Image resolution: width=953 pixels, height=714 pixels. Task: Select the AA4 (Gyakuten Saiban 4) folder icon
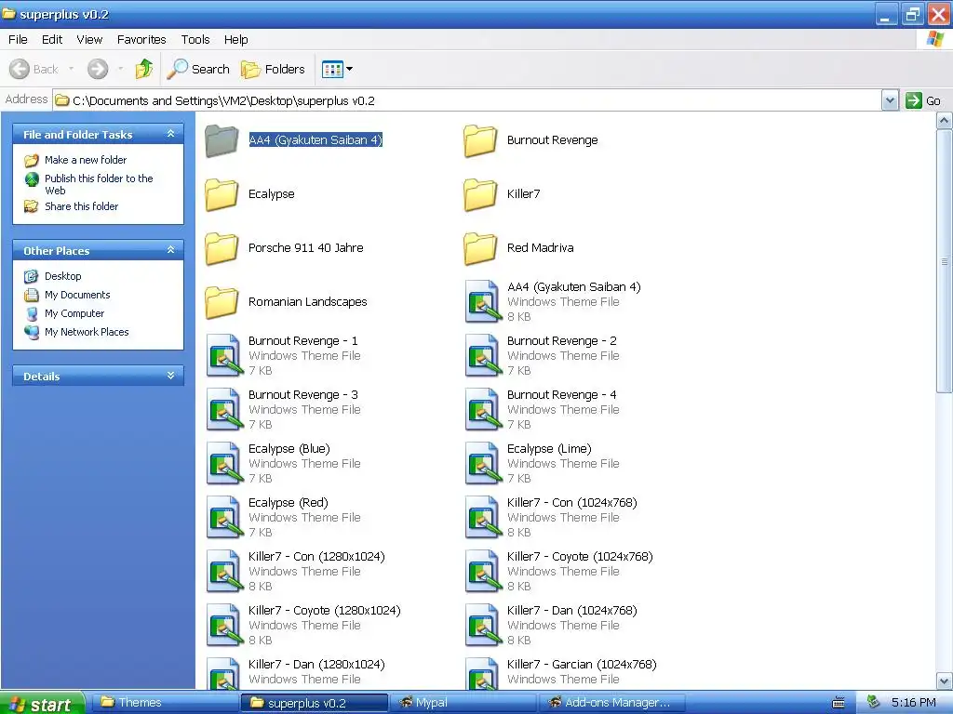[221, 140]
